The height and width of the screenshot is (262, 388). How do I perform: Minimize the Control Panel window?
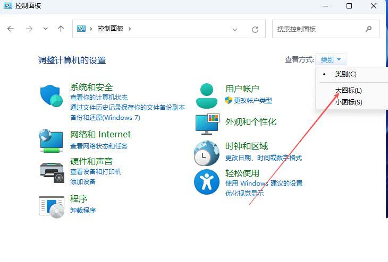[x=325, y=6]
